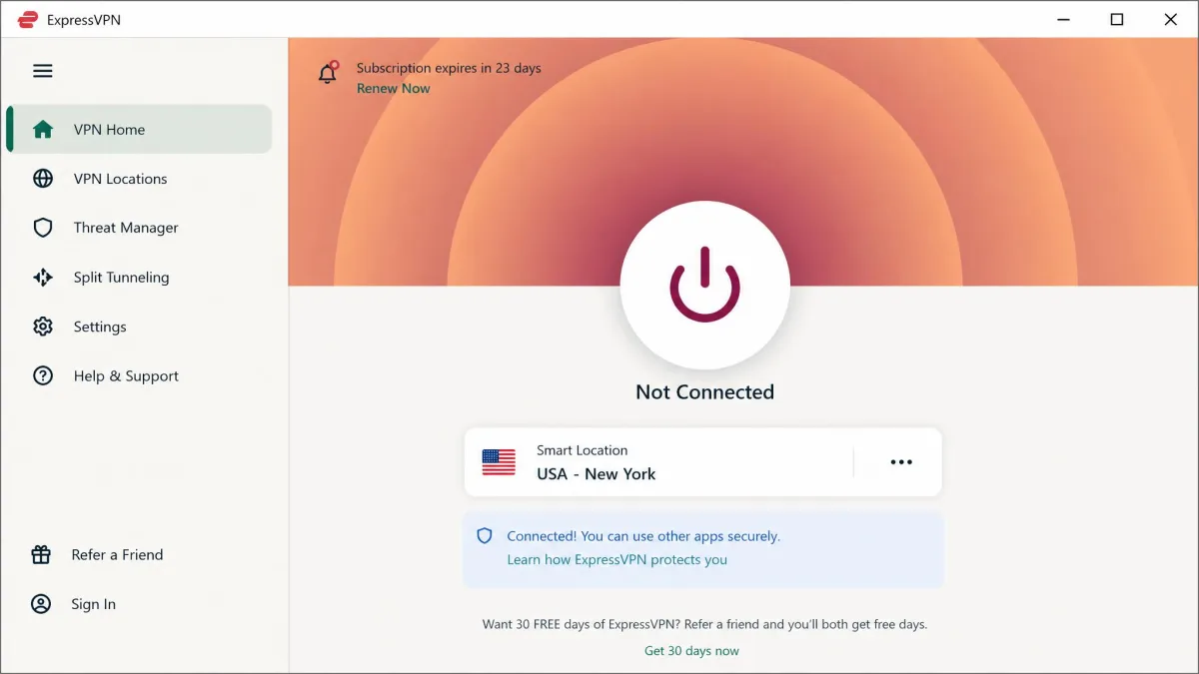
Task: Click the Threat Manager shield icon
Action: (42, 228)
